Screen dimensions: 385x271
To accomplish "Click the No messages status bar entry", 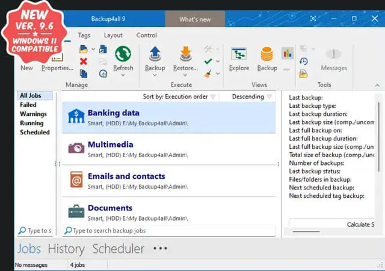I will tap(31, 265).
